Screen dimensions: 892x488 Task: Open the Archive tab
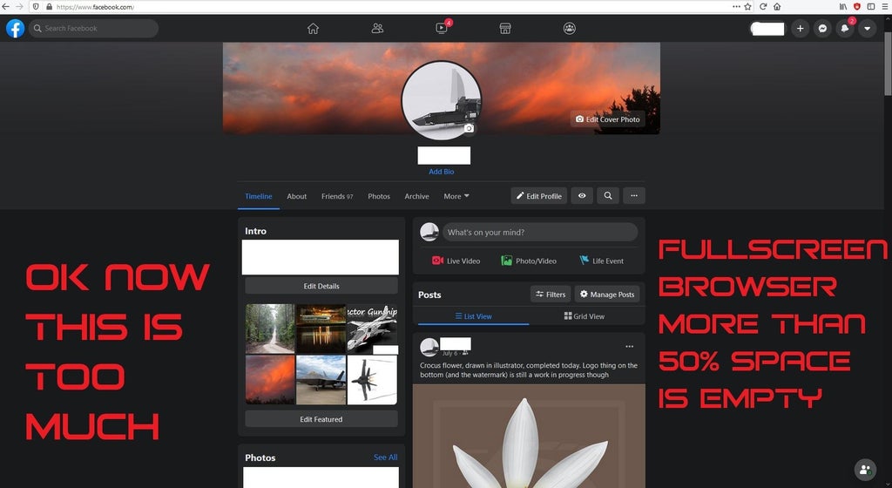[x=417, y=196]
